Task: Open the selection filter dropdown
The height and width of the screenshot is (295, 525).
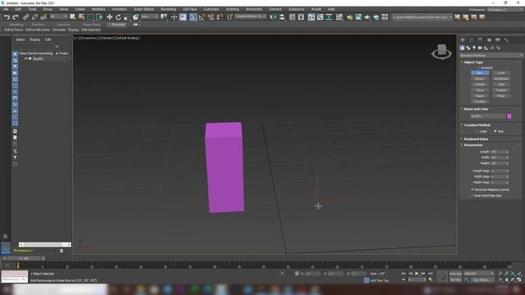Action: 58,16
